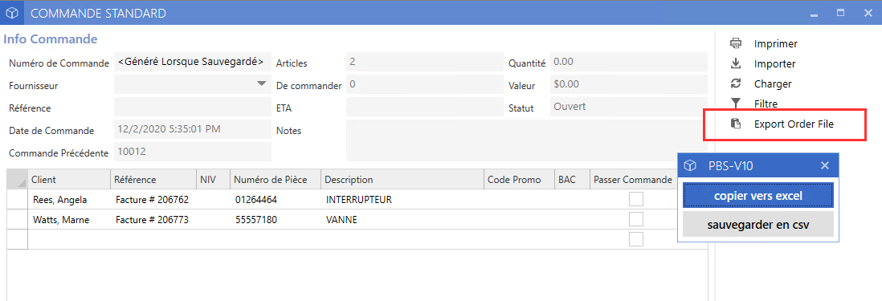Select the Filtre menu label
Screen dimensions: 882x301
[x=766, y=104]
